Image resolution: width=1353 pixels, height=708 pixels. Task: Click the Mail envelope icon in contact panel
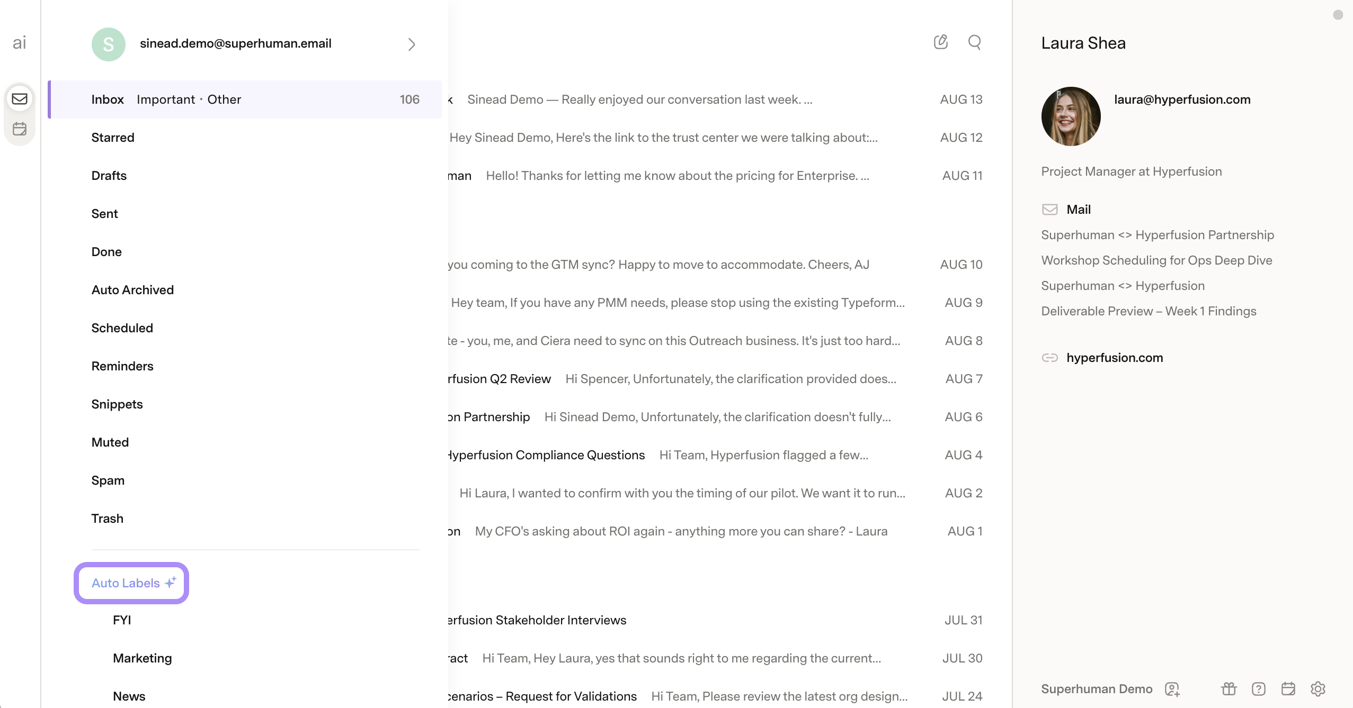pyautogui.click(x=1049, y=210)
